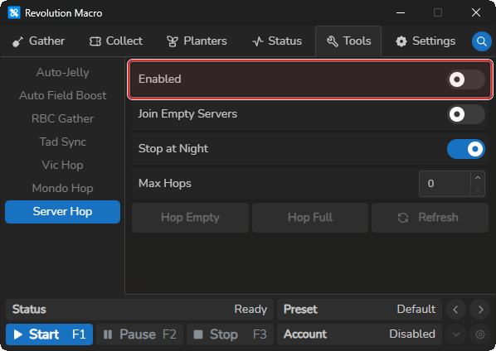Select the Tools tab
Viewport: 496px width, 351px height.
[x=348, y=41]
